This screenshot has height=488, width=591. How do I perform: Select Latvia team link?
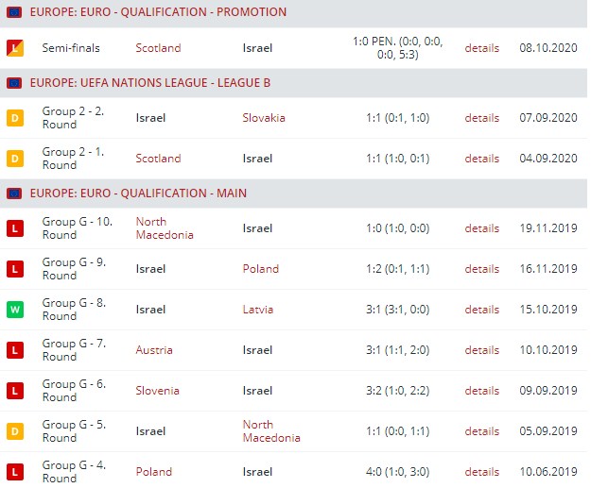tap(257, 310)
